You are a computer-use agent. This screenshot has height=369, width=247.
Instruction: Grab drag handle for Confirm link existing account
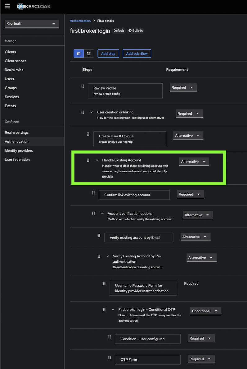[93, 193]
